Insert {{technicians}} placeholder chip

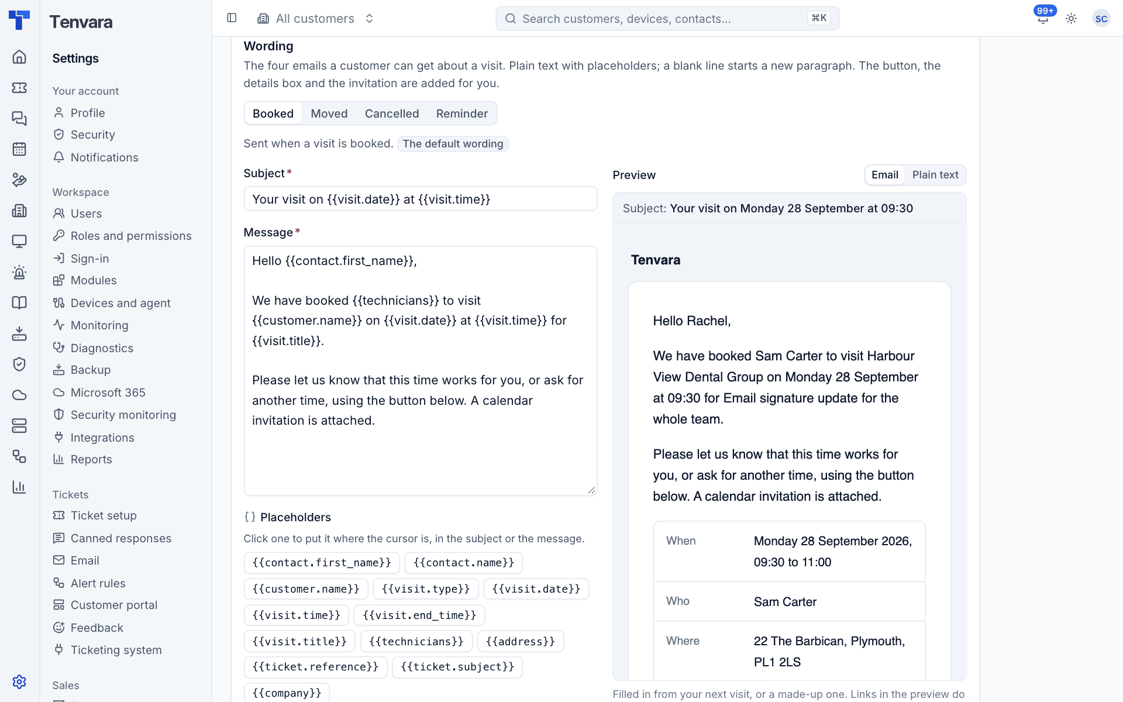click(x=416, y=642)
